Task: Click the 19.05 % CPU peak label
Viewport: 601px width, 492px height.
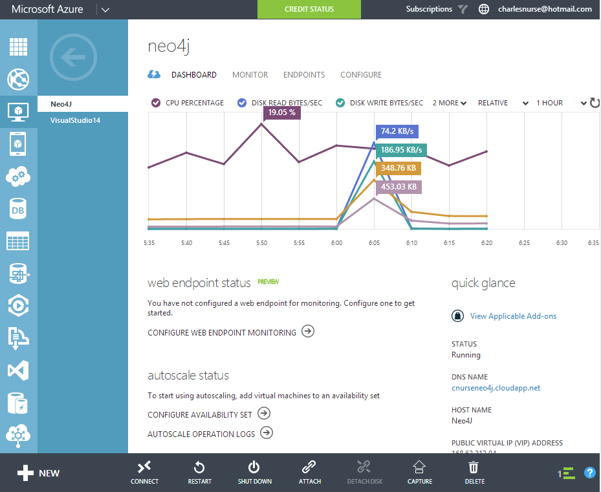Action: 281,112
